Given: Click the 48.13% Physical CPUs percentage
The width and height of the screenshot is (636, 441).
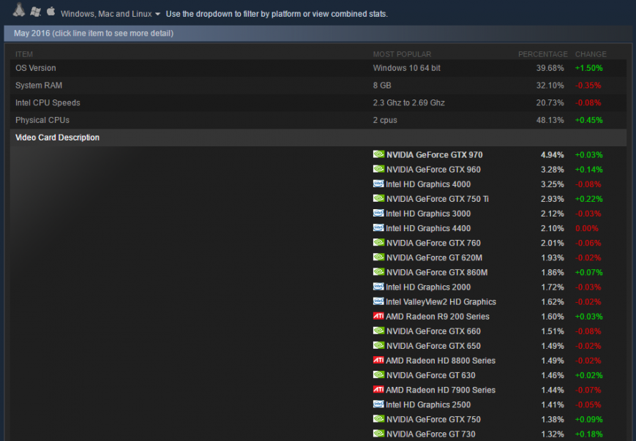Looking at the screenshot, I should (x=550, y=121).
